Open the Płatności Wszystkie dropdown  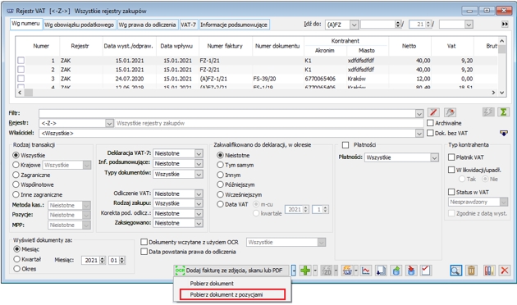point(435,157)
